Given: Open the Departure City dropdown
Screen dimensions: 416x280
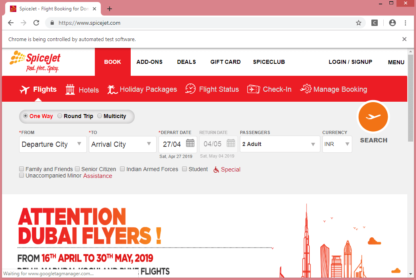Looking at the screenshot, I should pos(53,144).
